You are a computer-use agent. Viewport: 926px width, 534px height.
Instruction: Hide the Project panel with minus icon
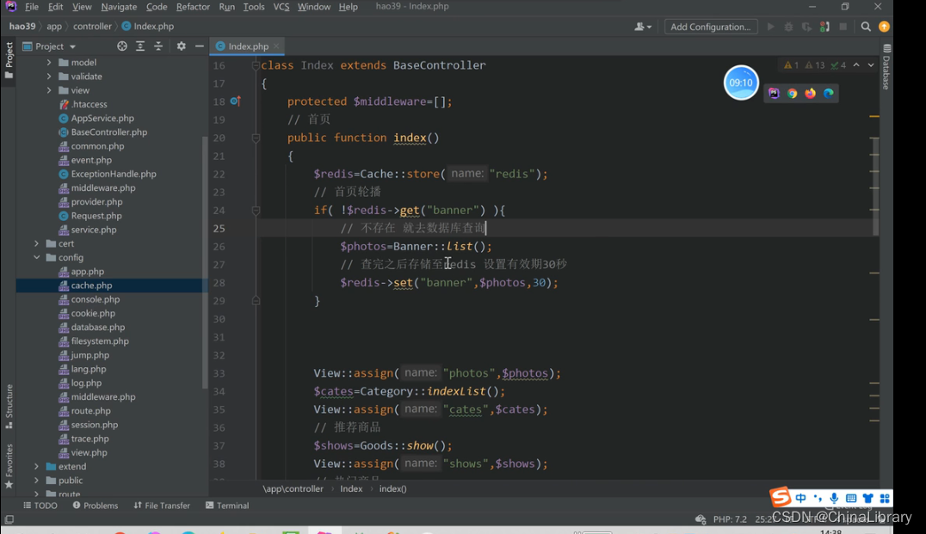(200, 46)
